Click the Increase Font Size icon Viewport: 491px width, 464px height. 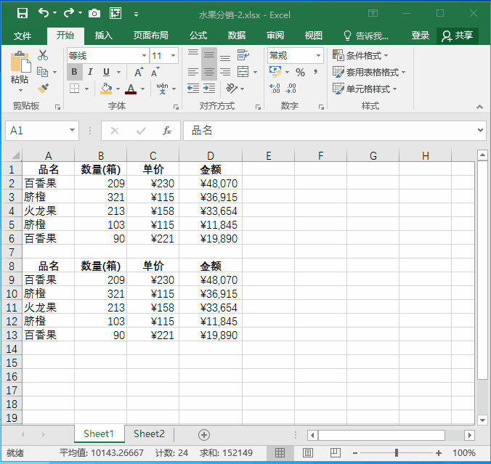click(138, 72)
